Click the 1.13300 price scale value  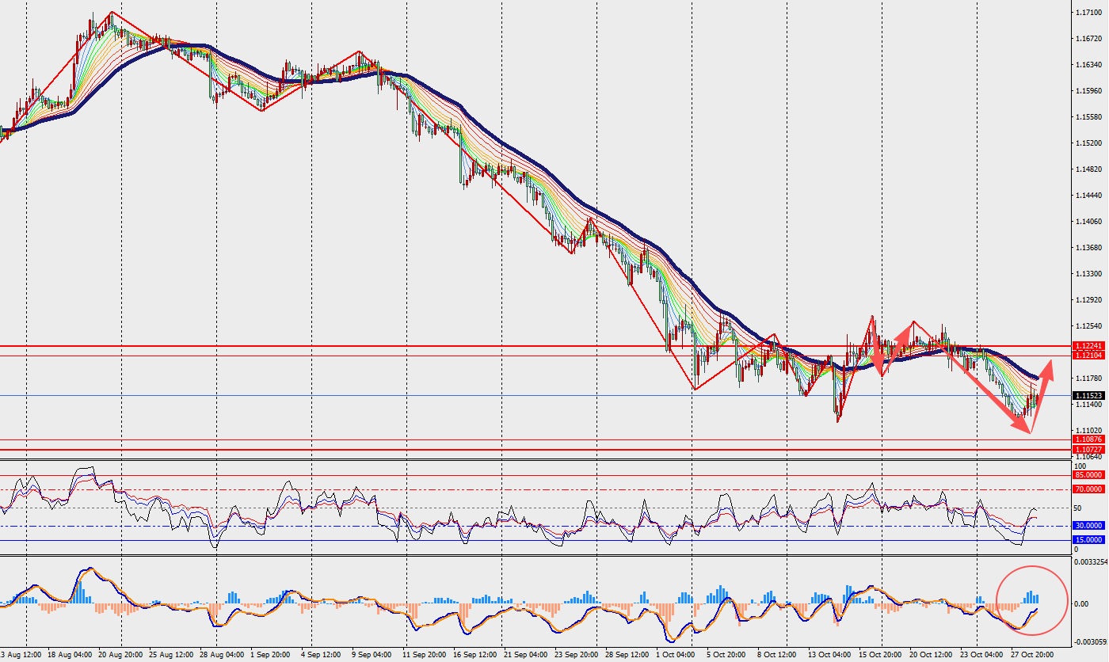[1088, 274]
